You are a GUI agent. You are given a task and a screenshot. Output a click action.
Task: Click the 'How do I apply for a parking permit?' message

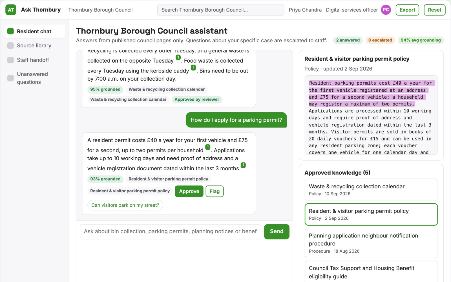click(236, 120)
